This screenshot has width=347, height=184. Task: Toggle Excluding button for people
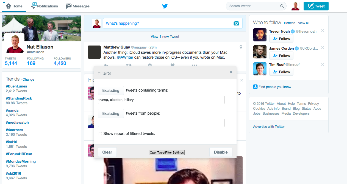pos(111,114)
